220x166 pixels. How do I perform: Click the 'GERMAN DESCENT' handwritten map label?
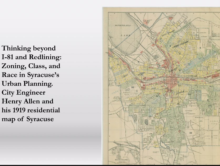[x=180, y=45]
